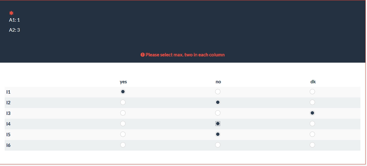Select 'yes' radio for row I1

coord(123,92)
